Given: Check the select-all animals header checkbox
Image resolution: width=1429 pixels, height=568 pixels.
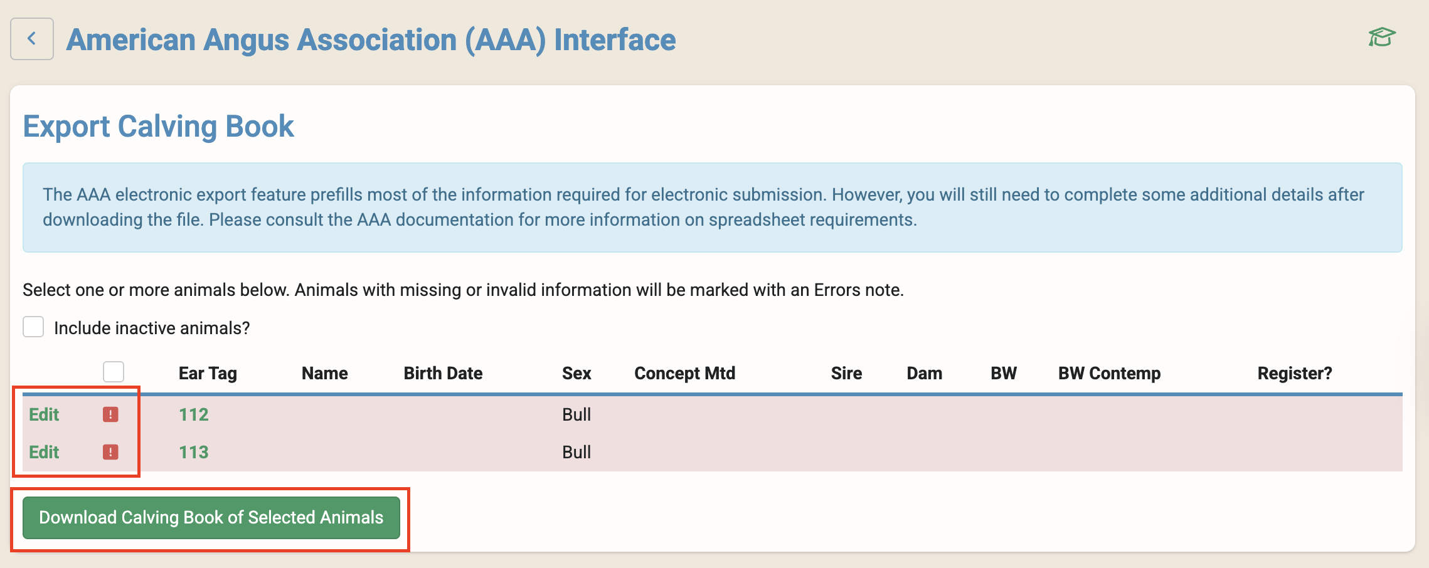Looking at the screenshot, I should tap(114, 372).
